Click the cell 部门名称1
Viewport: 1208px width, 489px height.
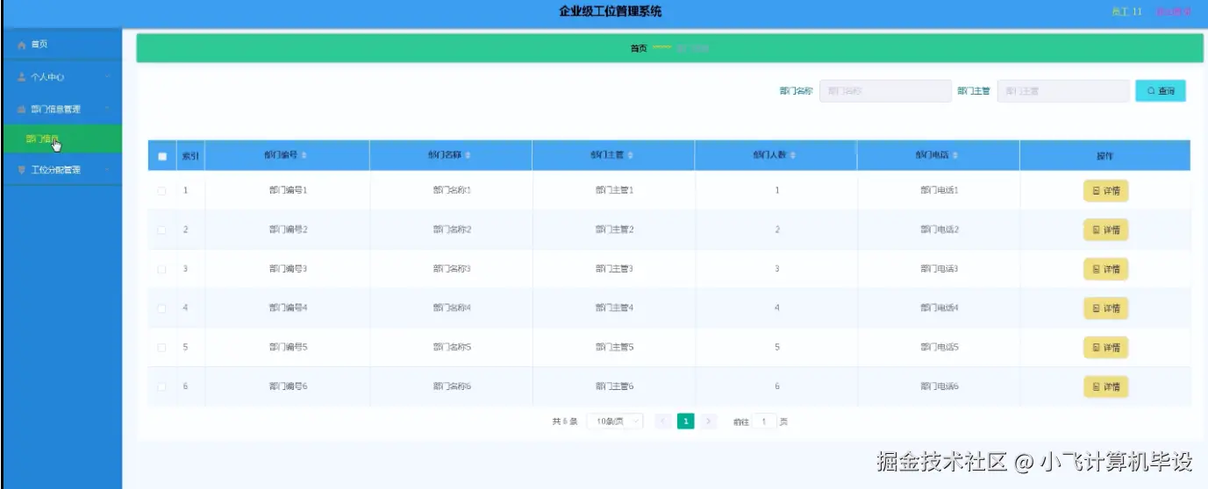pos(452,190)
